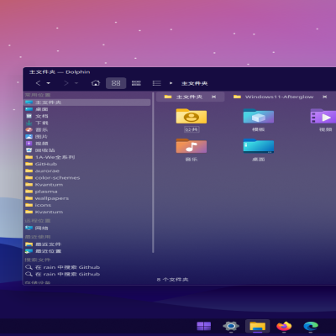This screenshot has height=336, width=336.
Task: Open 网络 under remote locations
Action: coord(87,228)
